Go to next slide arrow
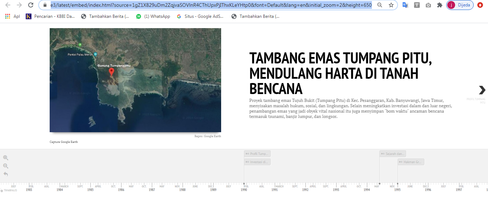 point(482,90)
